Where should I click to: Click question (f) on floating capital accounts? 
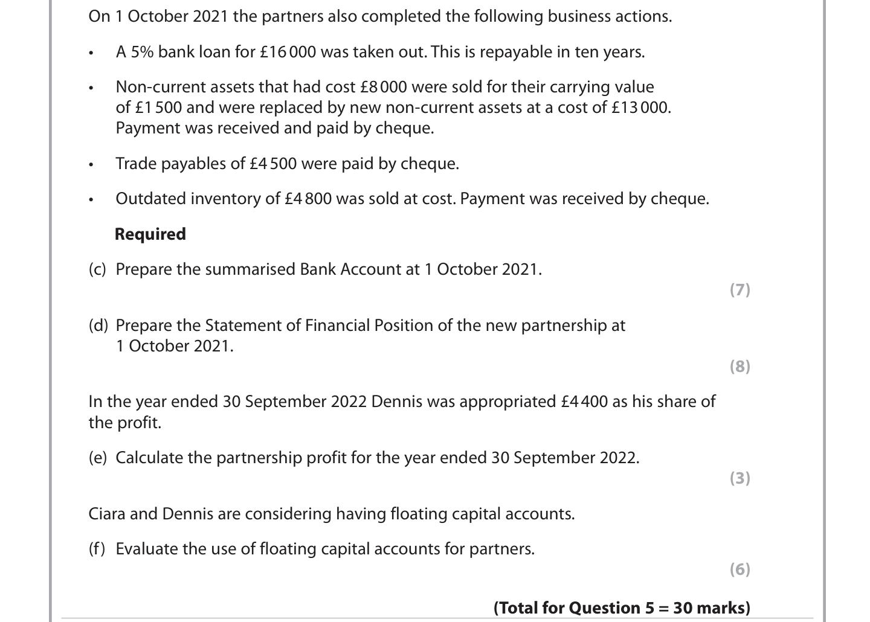click(x=312, y=549)
